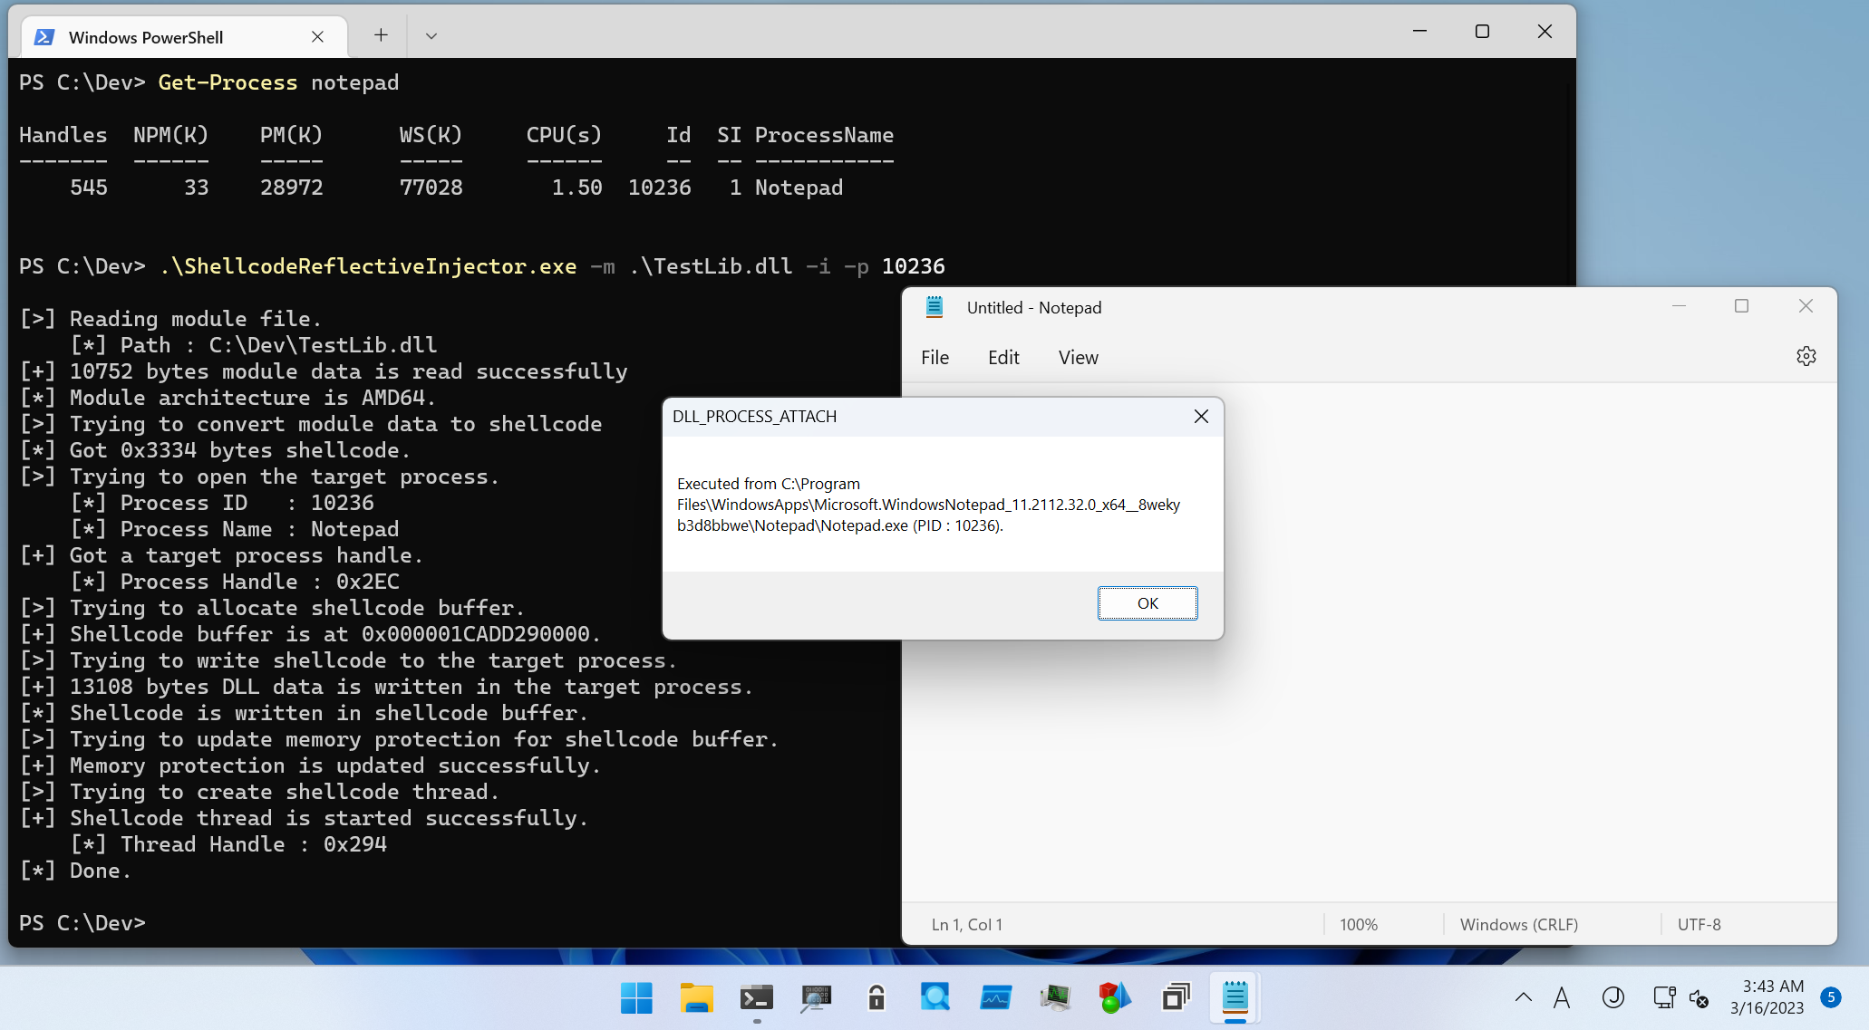Viewport: 1869px width, 1030px height.
Task: Open the Windows Start menu
Action: [x=636, y=997]
